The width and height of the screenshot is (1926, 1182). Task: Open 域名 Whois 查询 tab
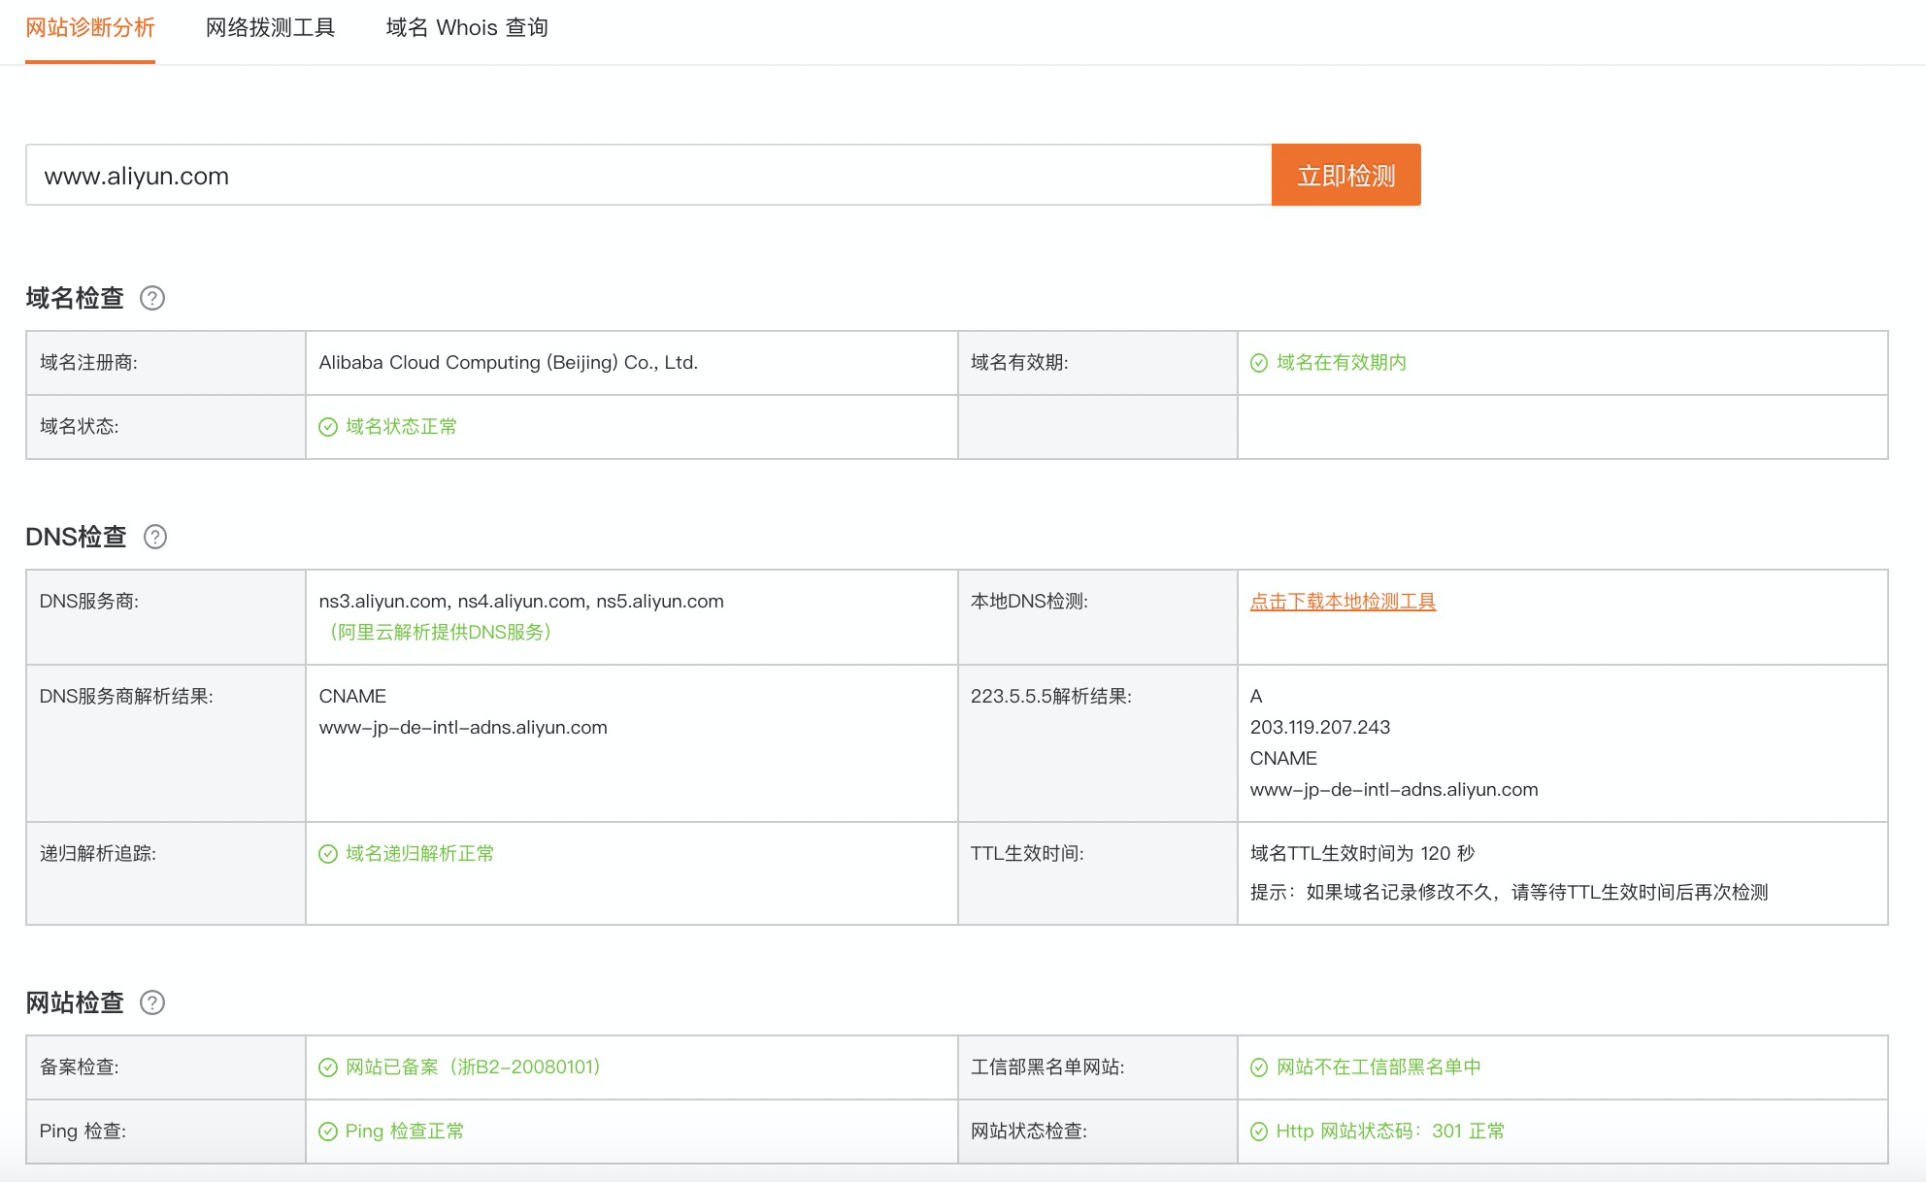pyautogui.click(x=467, y=28)
